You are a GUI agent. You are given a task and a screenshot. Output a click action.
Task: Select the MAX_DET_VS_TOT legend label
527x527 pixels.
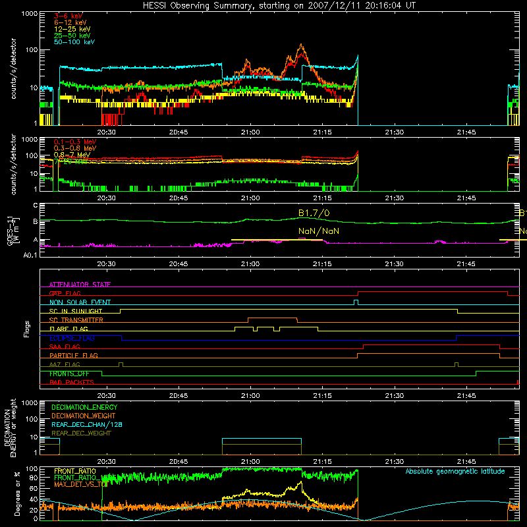pos(80,484)
